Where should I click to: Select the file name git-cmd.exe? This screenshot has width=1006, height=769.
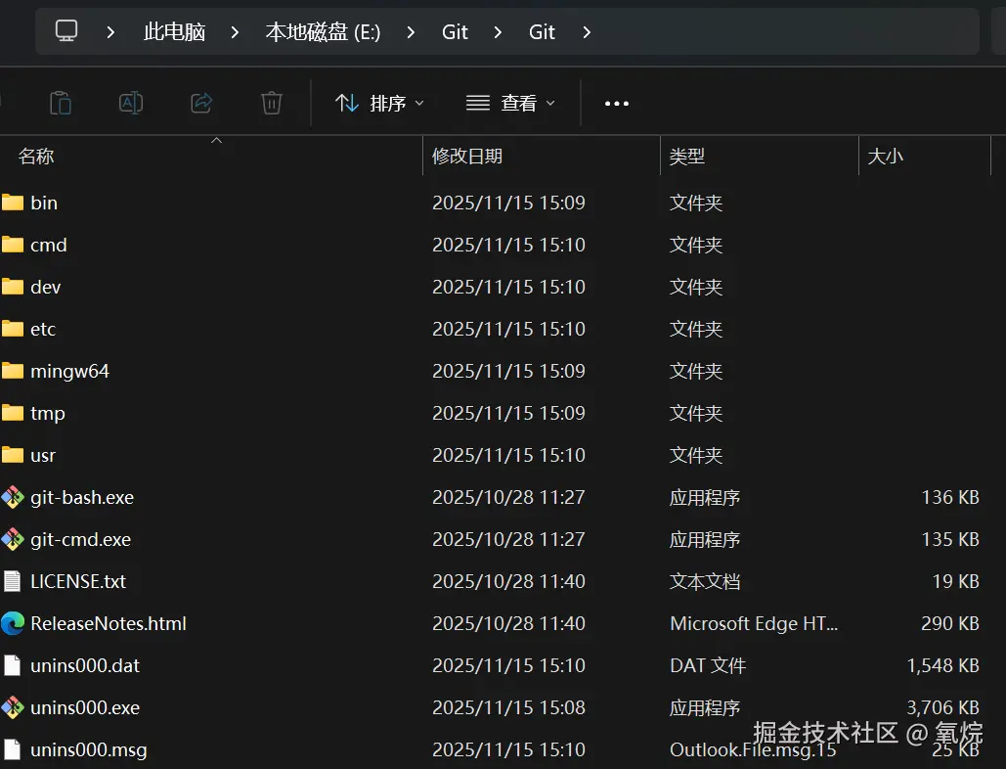pyautogui.click(x=81, y=539)
